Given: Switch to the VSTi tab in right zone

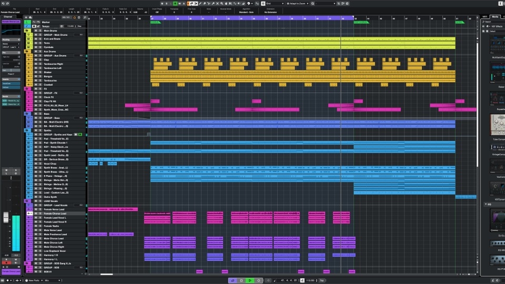Looking at the screenshot, I should (x=484, y=17).
